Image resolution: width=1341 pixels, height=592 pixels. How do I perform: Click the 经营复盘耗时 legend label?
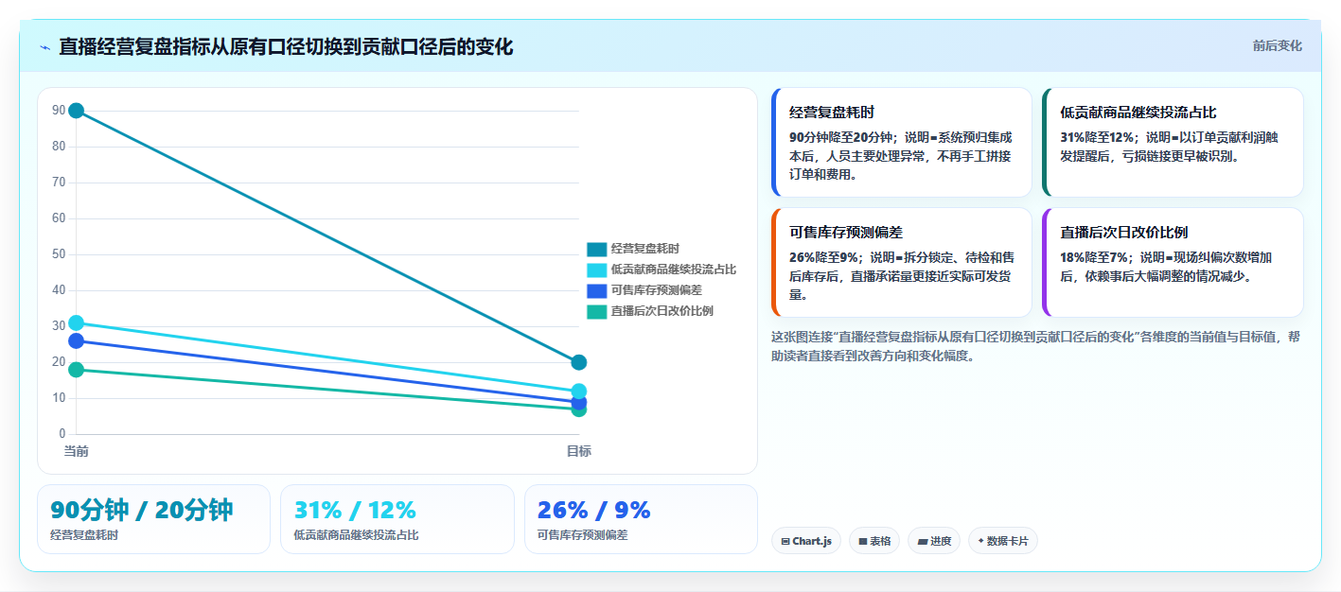pyautogui.click(x=644, y=249)
